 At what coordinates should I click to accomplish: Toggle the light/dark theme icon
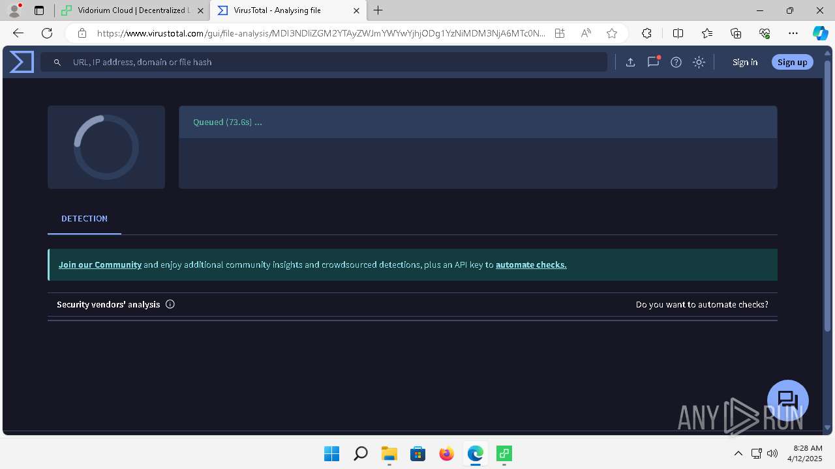click(699, 62)
